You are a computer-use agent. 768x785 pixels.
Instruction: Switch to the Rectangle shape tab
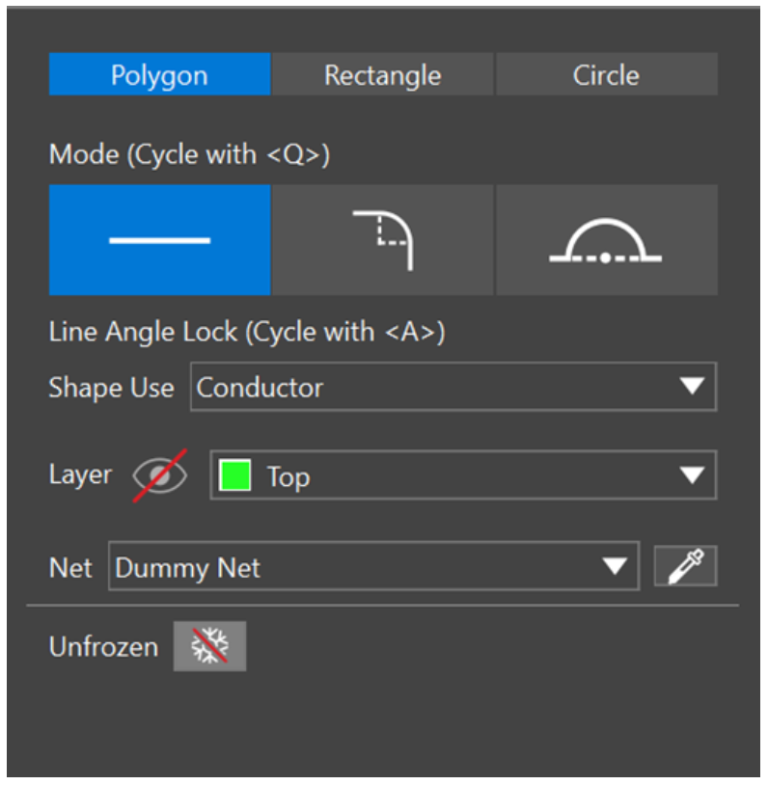tap(383, 75)
